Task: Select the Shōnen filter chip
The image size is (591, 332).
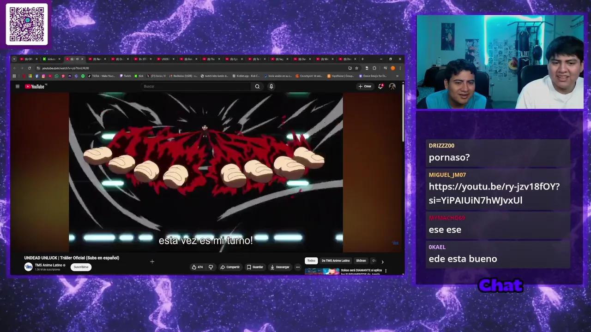Action: (x=361, y=261)
